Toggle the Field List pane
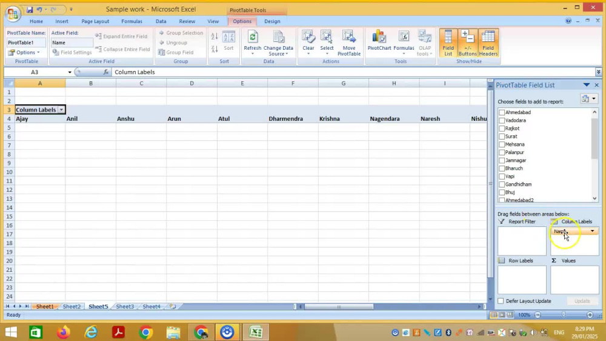The height and width of the screenshot is (341, 606). point(448,42)
